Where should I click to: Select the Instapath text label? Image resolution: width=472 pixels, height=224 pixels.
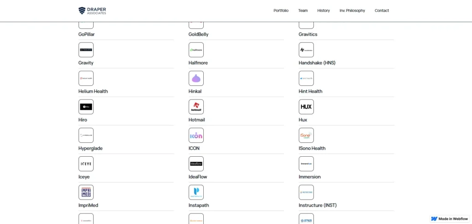click(x=199, y=206)
